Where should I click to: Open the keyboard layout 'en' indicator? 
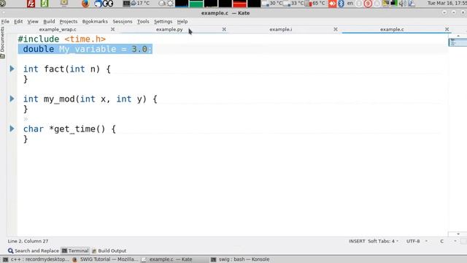pyautogui.click(x=350, y=3)
